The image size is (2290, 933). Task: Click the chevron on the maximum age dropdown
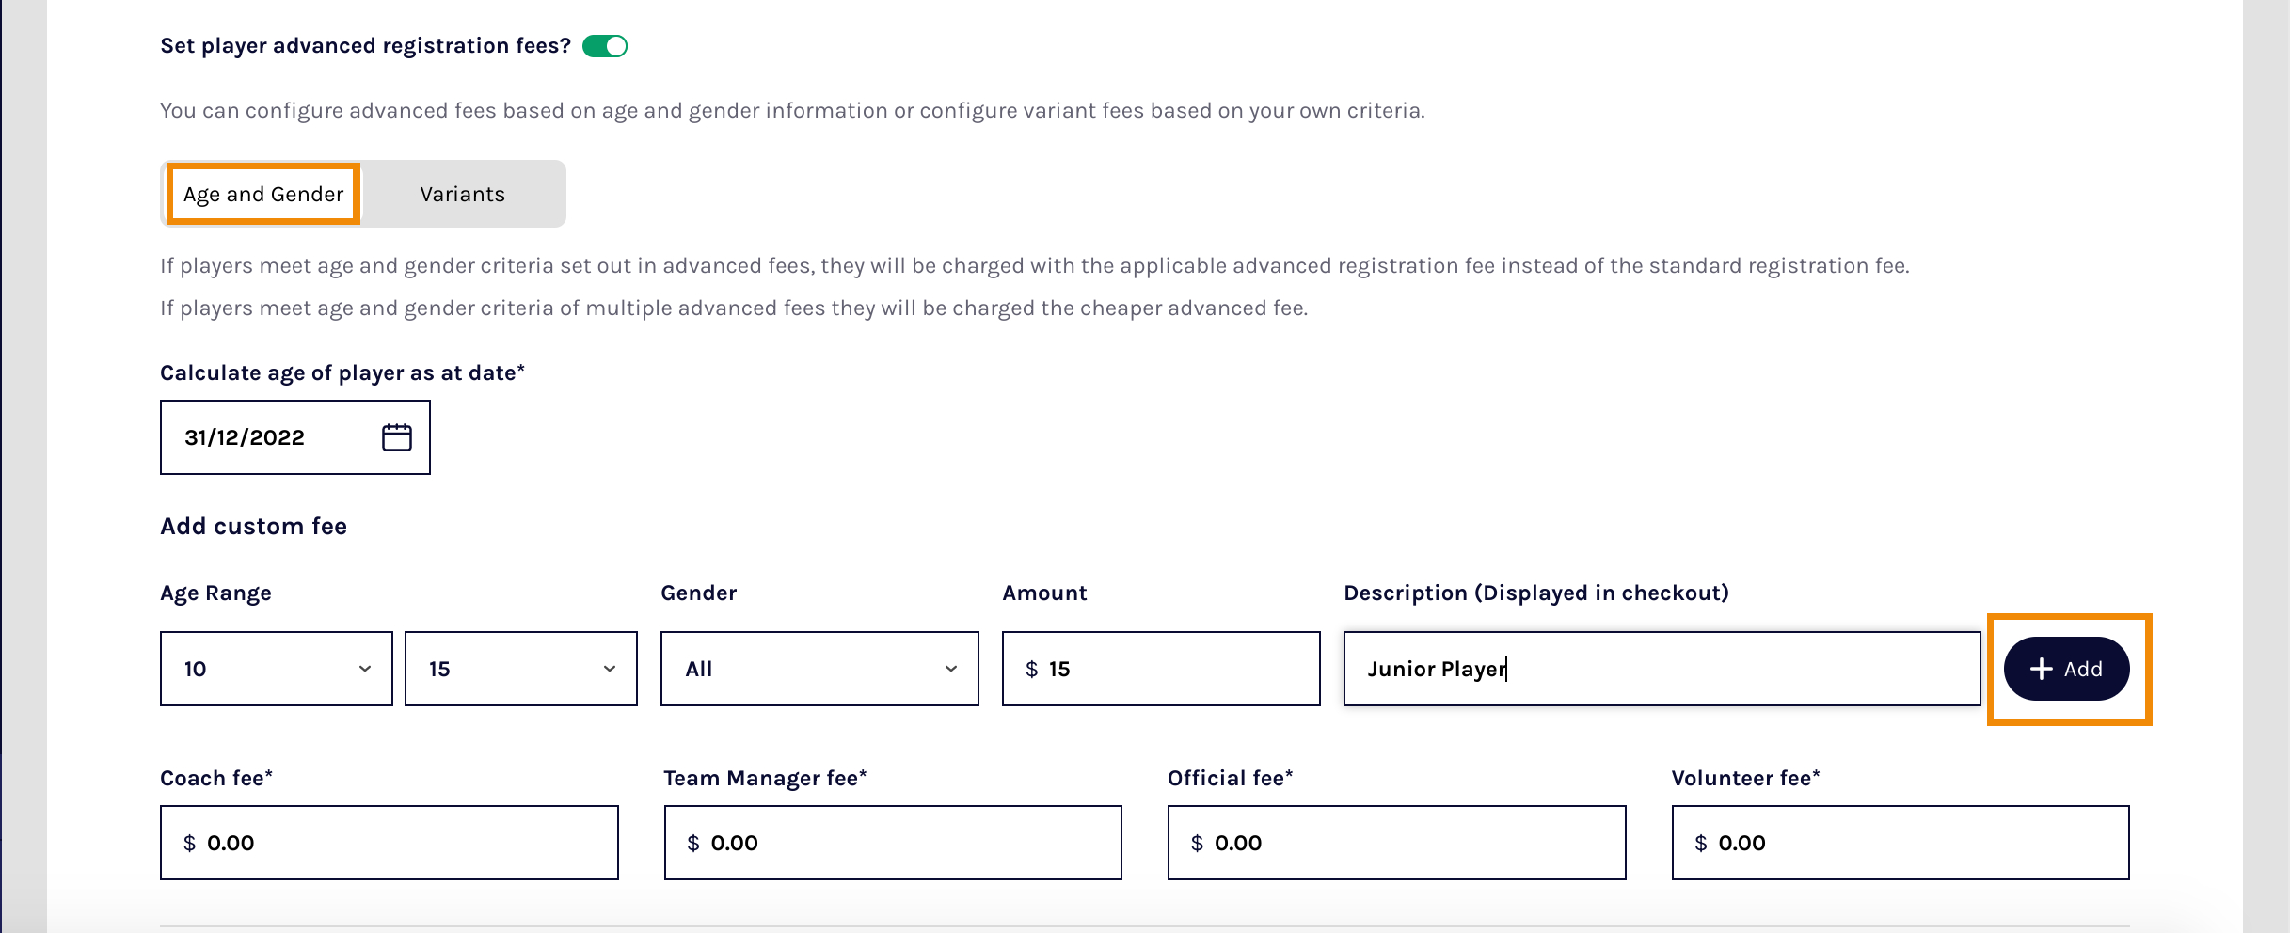tap(612, 669)
